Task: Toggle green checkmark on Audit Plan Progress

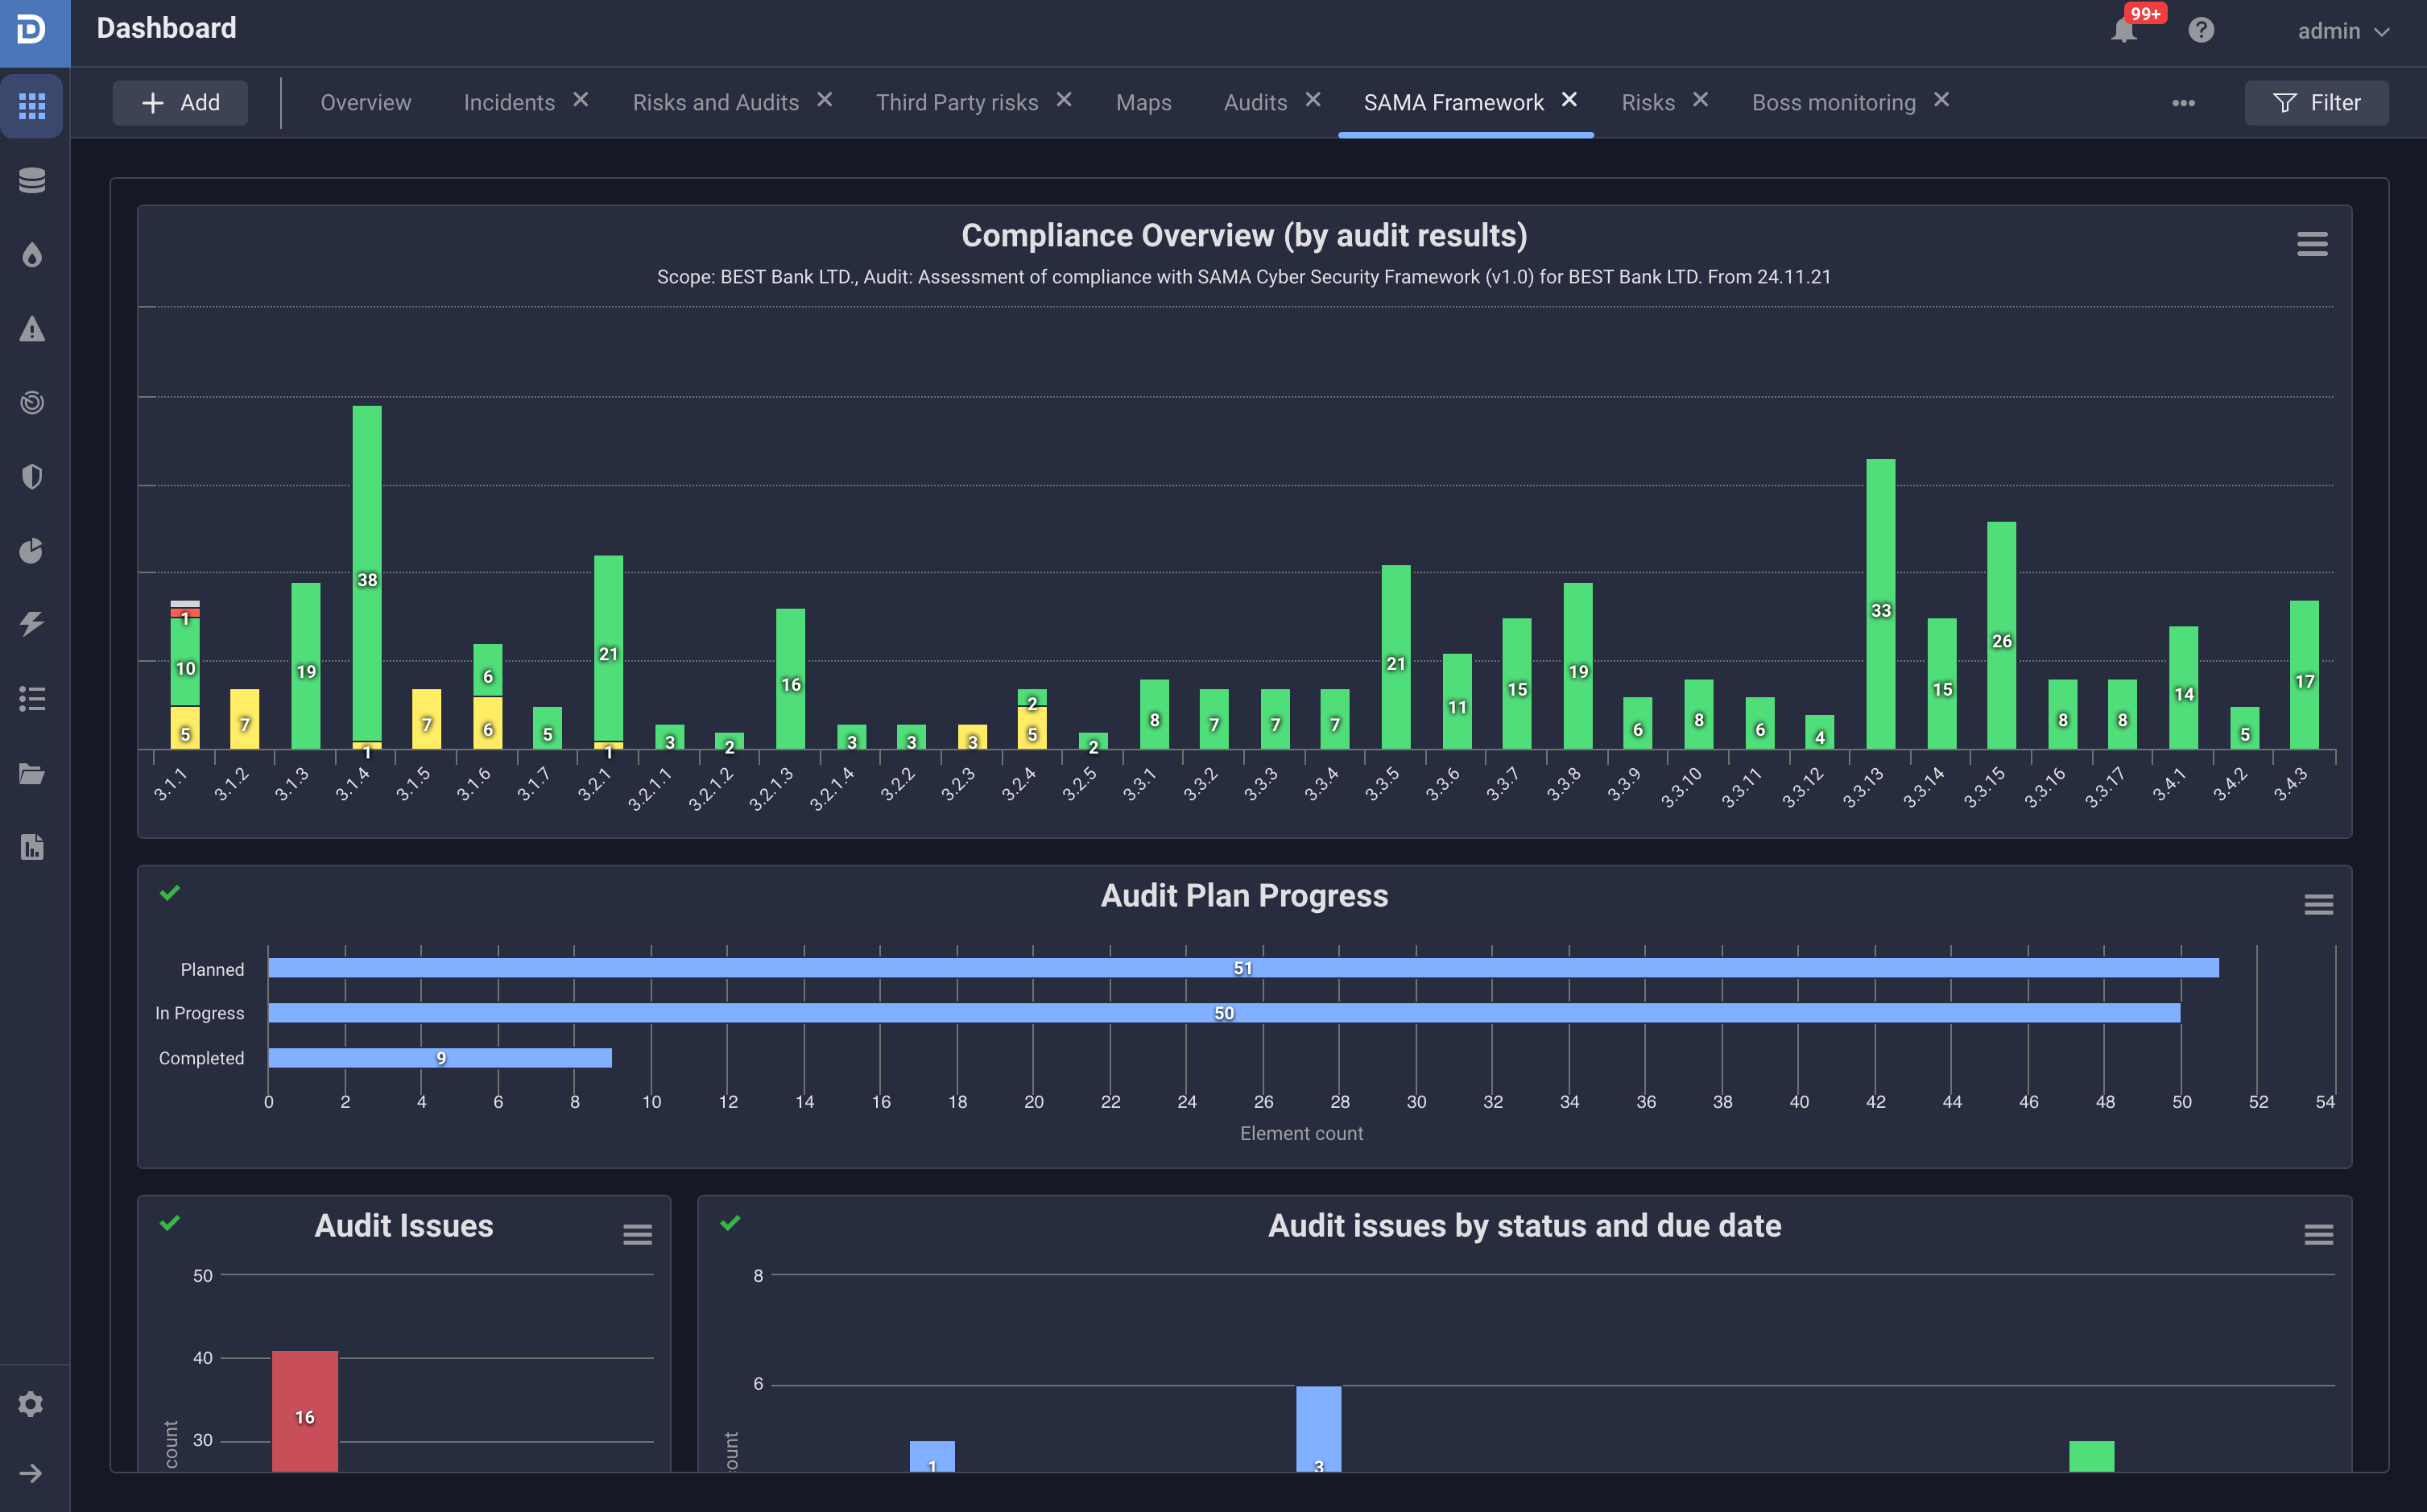Action: 170,892
